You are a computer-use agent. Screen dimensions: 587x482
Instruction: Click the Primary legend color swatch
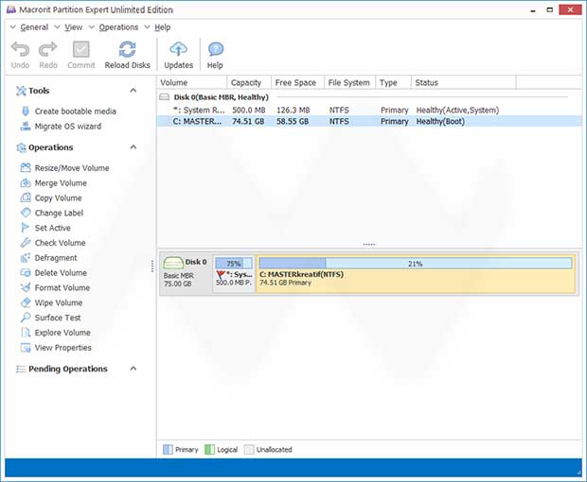(x=168, y=450)
